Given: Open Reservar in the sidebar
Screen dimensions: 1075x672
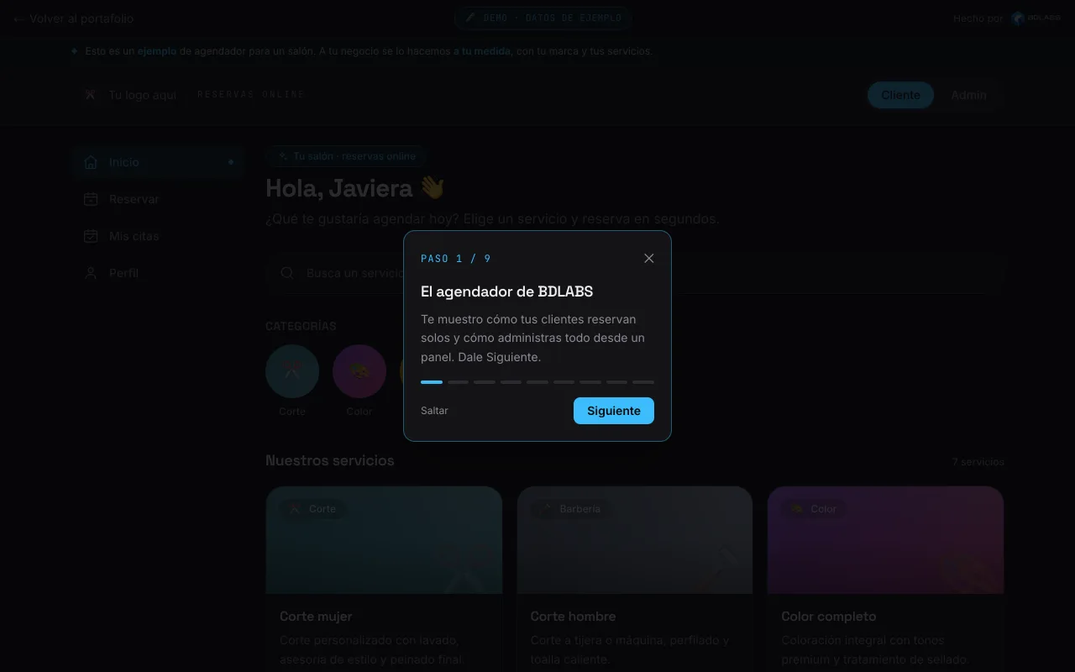Looking at the screenshot, I should coord(158,199).
